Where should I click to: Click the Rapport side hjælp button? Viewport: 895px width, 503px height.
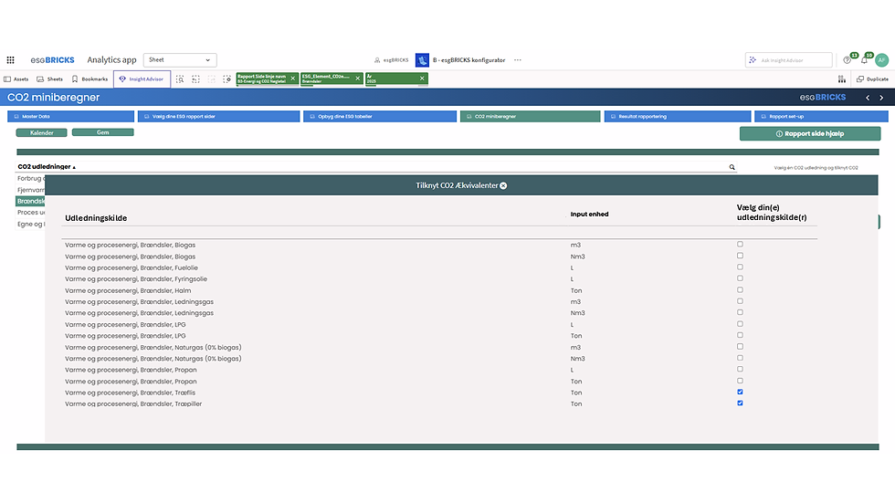pos(810,133)
